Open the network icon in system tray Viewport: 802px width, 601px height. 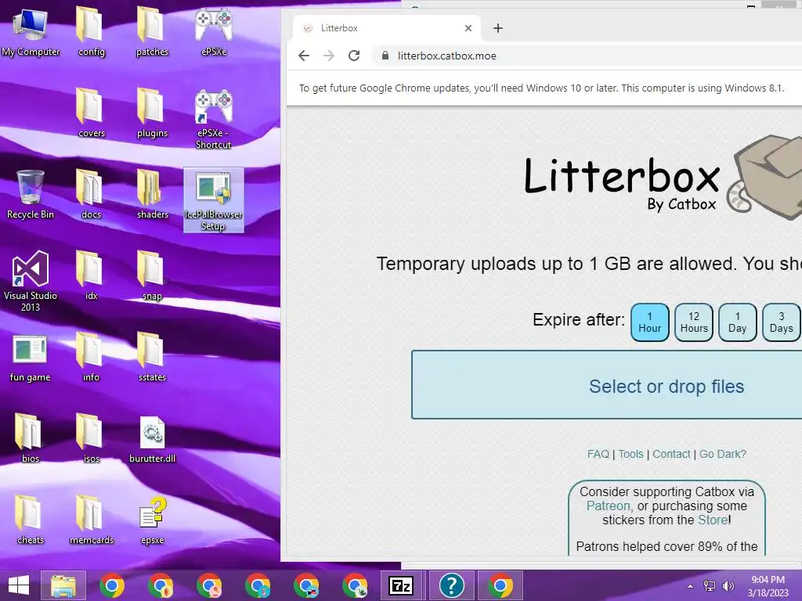(x=710, y=586)
